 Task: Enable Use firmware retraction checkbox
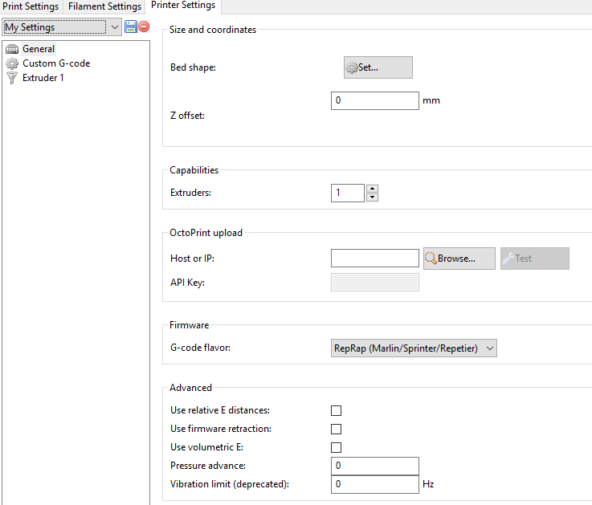click(336, 430)
